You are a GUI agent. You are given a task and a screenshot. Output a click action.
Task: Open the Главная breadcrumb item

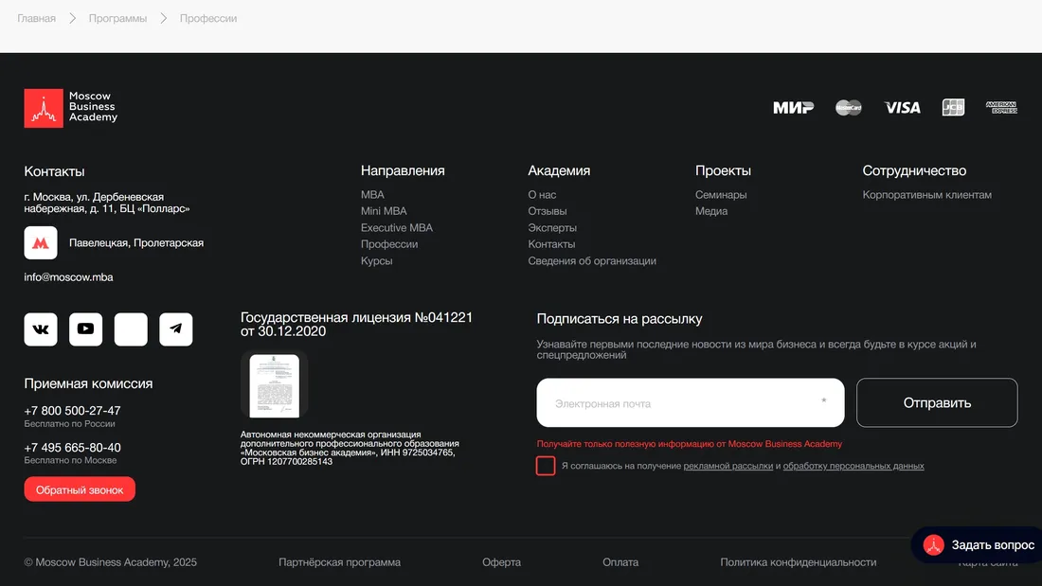[x=35, y=17]
